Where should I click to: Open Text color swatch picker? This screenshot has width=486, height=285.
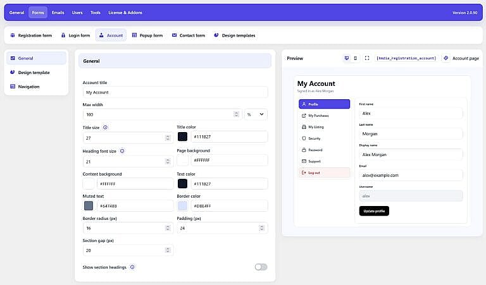(x=182, y=184)
